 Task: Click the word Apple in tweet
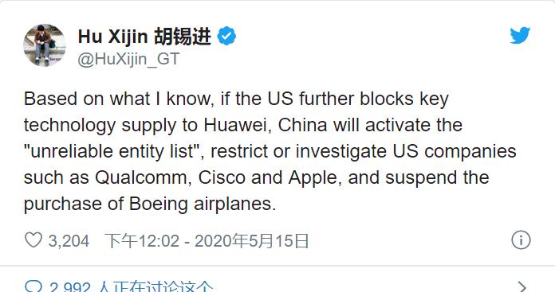click(313, 177)
